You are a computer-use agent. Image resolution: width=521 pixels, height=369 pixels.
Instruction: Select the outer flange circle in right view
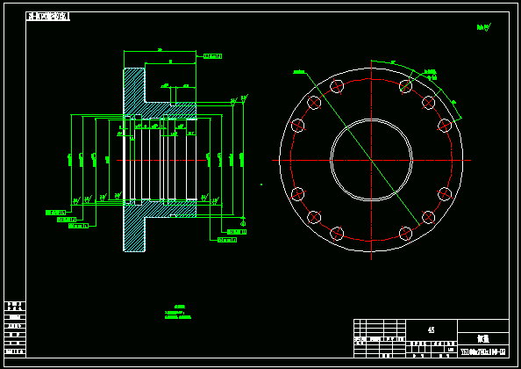coord(371,160)
